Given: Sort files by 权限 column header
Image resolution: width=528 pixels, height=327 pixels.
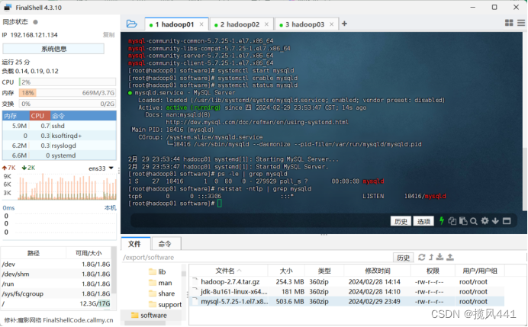Looking at the screenshot, I should 433,271.
